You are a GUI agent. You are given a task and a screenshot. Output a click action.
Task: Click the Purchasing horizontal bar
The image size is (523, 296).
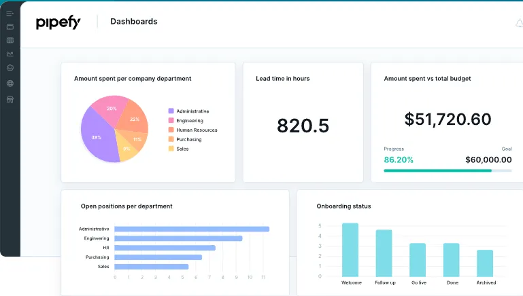pyautogui.click(x=158, y=257)
